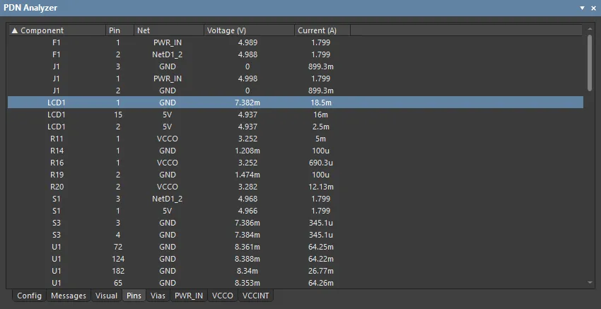
Task: Select the J1 pin 3 GND row
Action: pos(296,66)
